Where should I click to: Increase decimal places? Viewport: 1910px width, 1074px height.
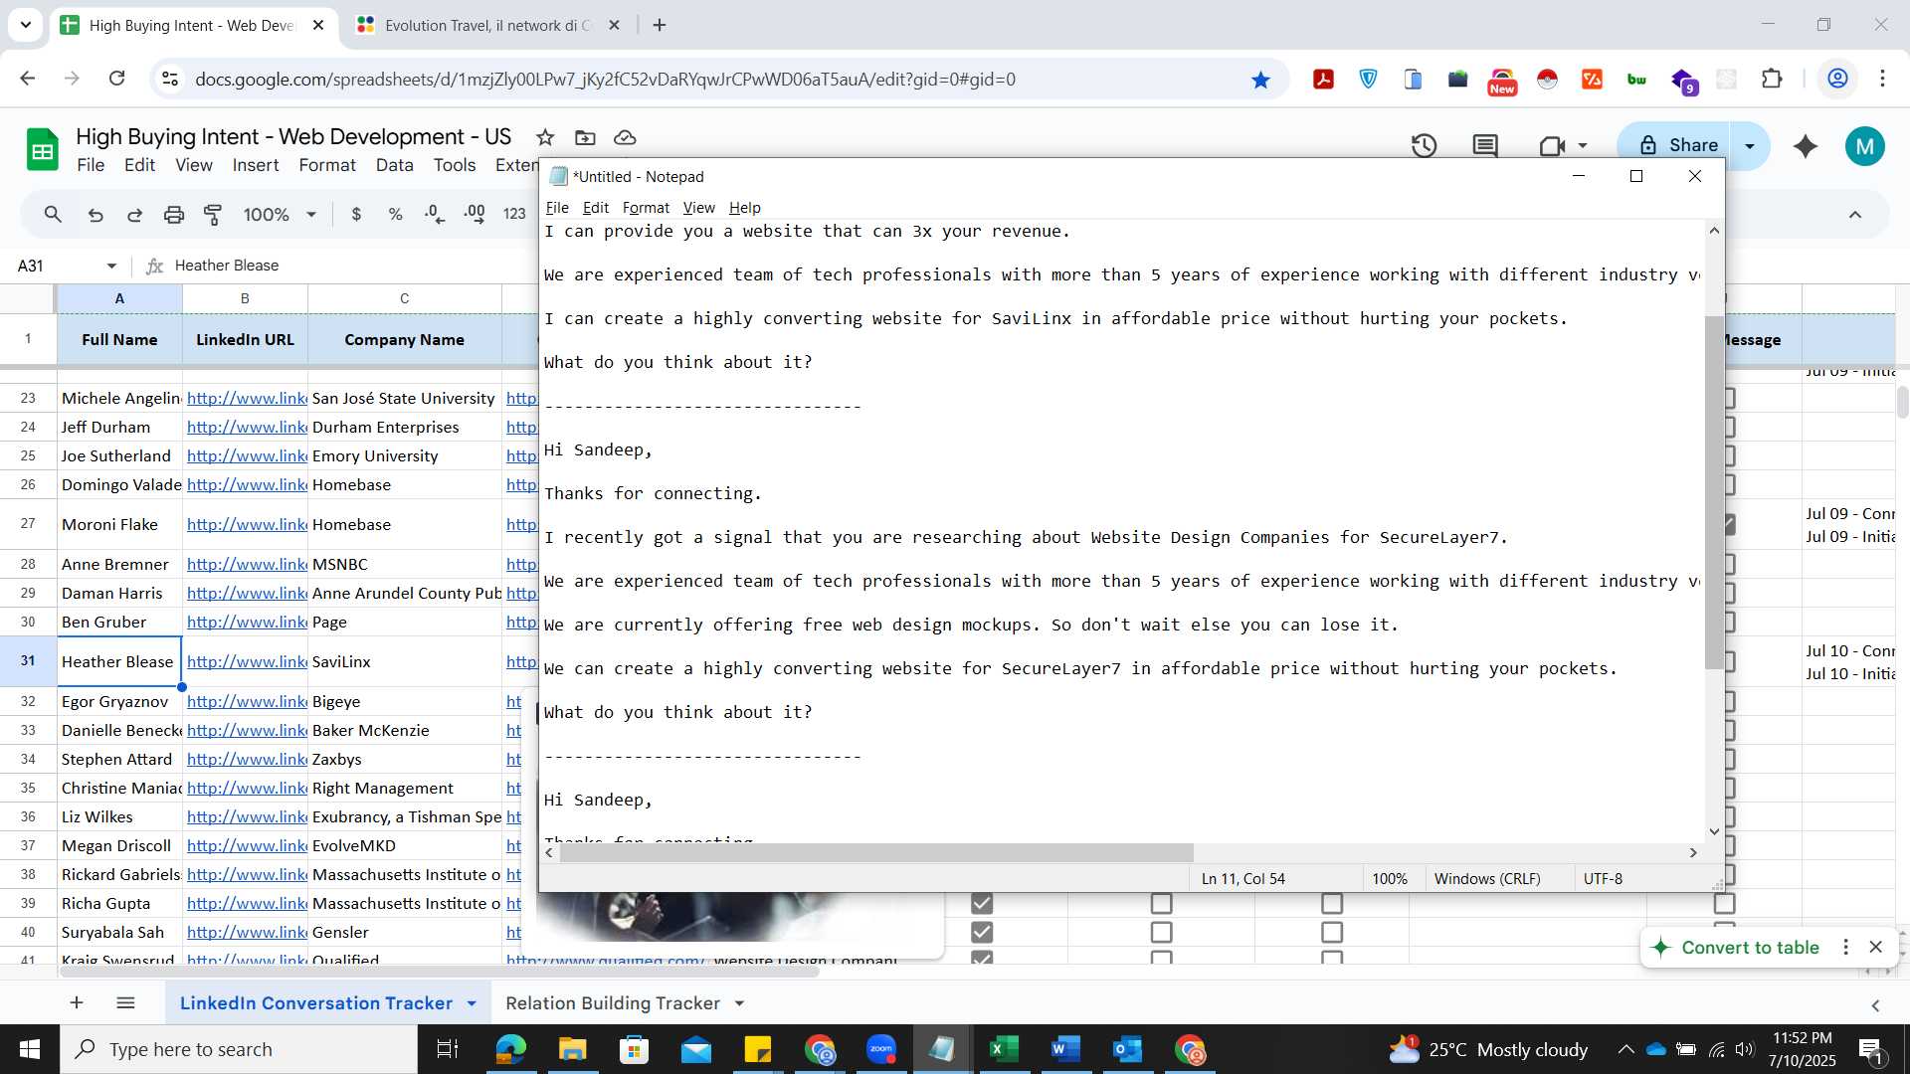tap(475, 214)
